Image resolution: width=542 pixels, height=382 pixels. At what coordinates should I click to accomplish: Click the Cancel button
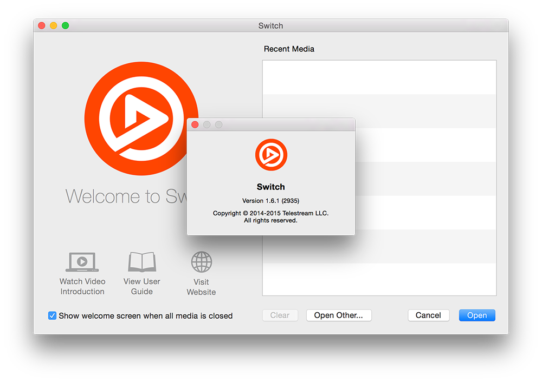(428, 315)
